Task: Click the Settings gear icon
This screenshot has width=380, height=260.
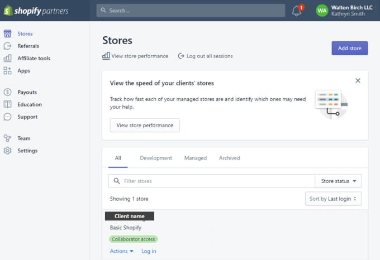Action: (x=7, y=151)
